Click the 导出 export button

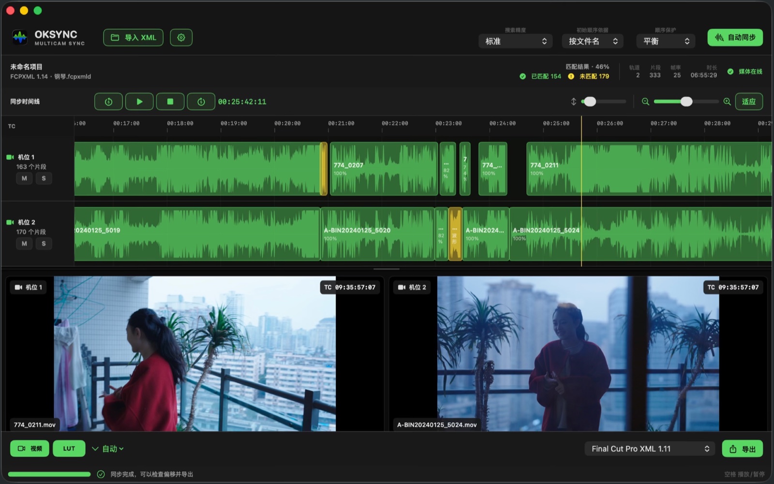click(x=743, y=449)
